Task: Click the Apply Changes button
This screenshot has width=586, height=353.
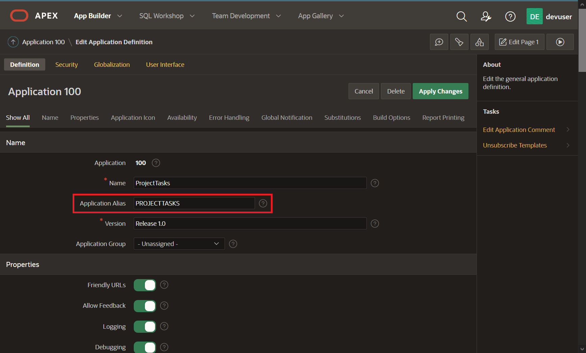Action: coord(440,91)
